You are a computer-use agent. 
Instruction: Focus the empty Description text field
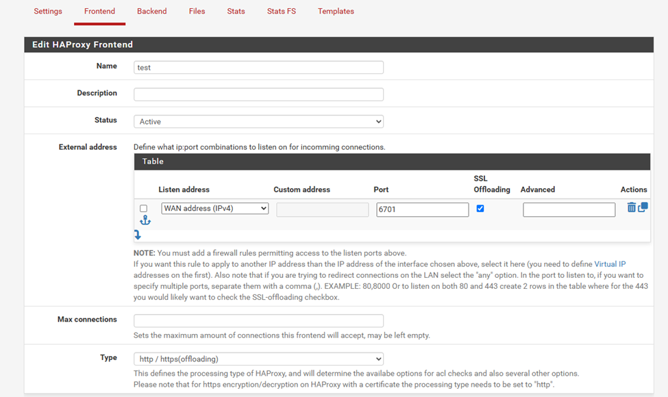coord(258,94)
